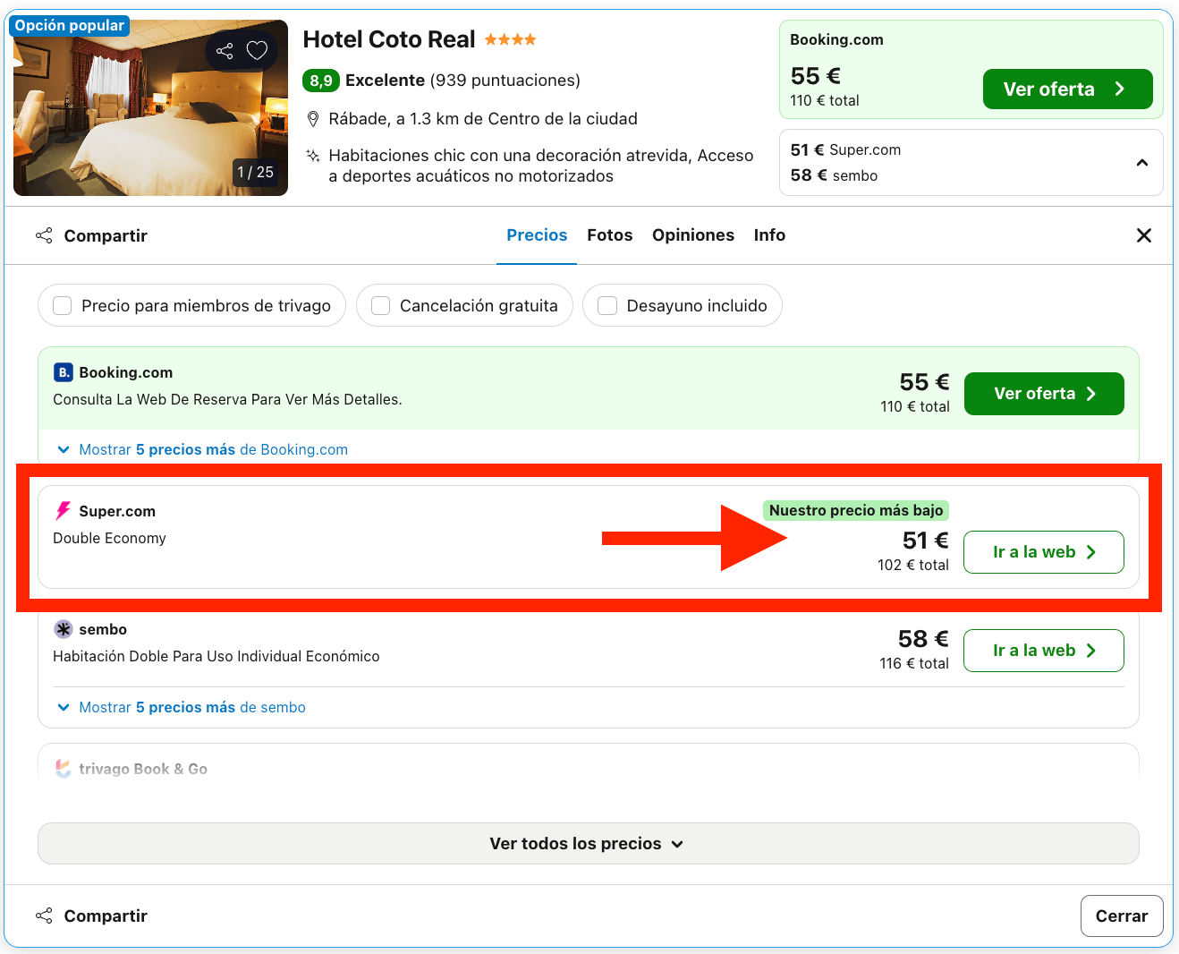Image resolution: width=1179 pixels, height=954 pixels.
Task: Click the share icon next to bottom Compartir
Action: (x=44, y=916)
